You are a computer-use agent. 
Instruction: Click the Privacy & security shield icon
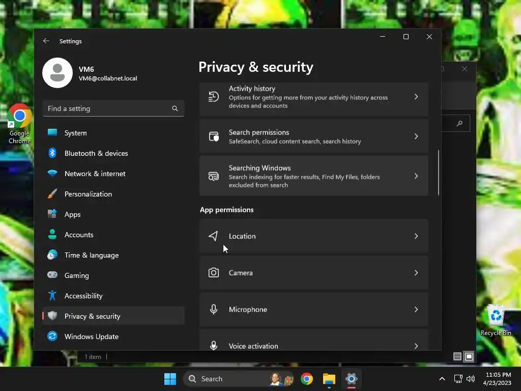(x=52, y=316)
